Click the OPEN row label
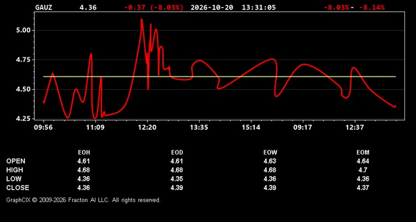The image size is (416, 222). pos(16,161)
